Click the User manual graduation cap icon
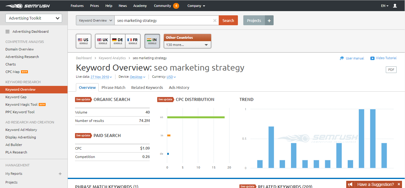The width and height of the screenshot is (405, 188). pyautogui.click(x=342, y=58)
